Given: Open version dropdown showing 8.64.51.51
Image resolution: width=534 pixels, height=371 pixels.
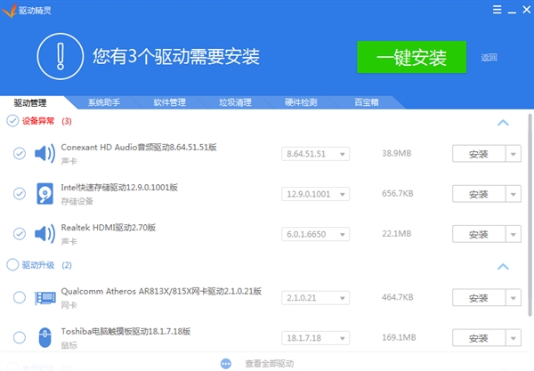Looking at the screenshot, I should (315, 154).
